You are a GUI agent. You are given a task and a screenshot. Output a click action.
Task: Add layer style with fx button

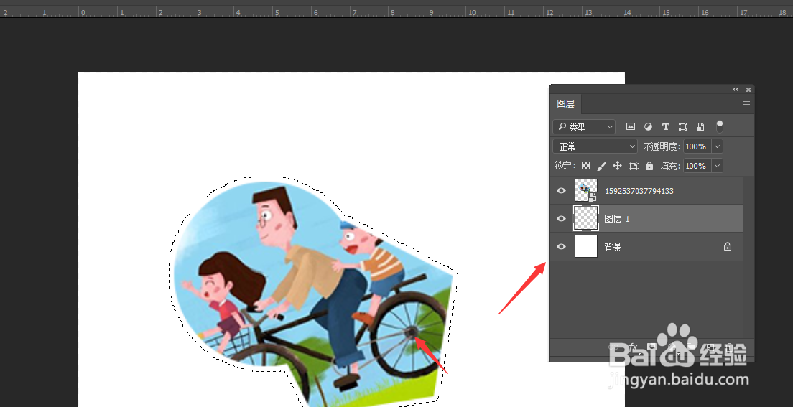click(x=632, y=347)
